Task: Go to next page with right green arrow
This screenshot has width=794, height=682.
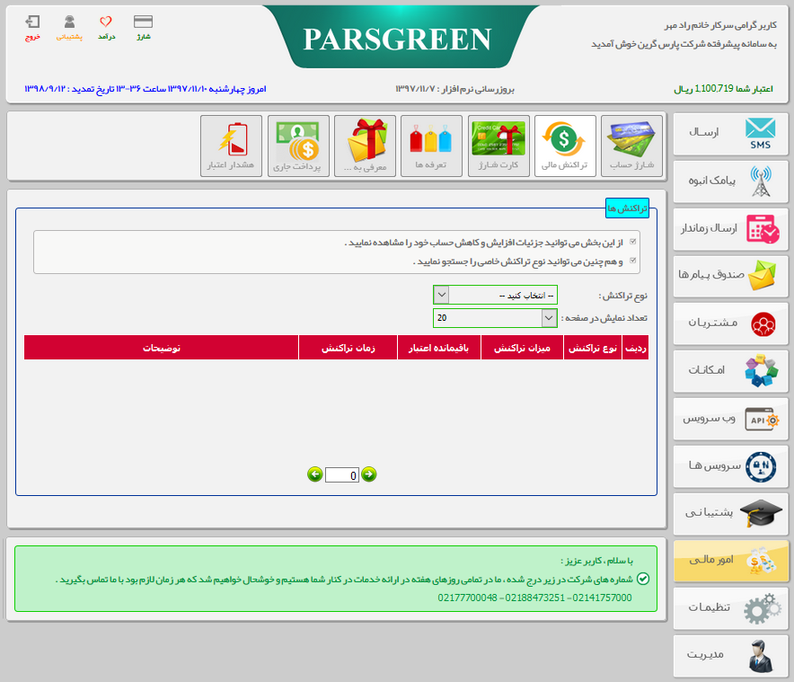Action: coord(369,474)
